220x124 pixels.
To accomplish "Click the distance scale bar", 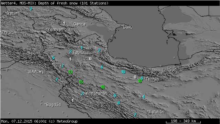I will coord(183,121).
